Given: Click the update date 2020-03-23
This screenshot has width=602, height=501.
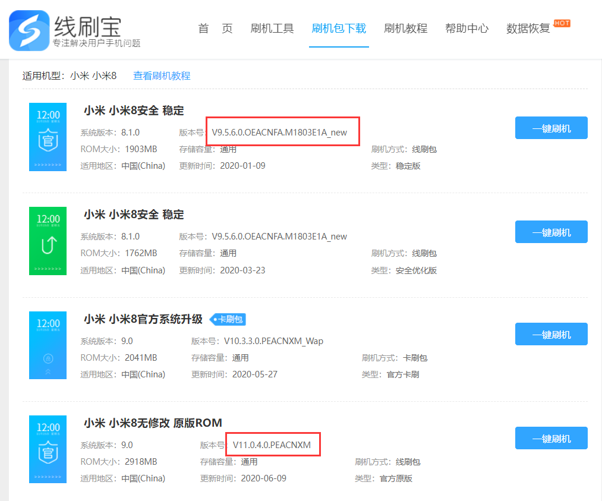Looking at the screenshot, I should pos(242,270).
